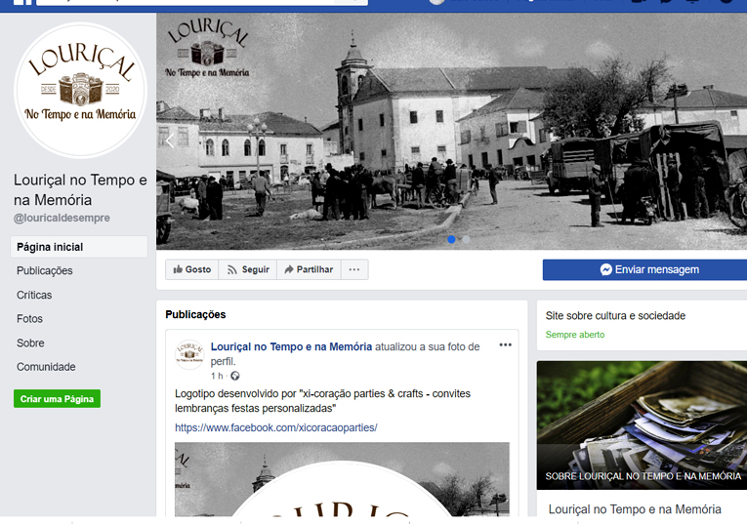Open Fotos in the sidebar
747x524 pixels.
[x=29, y=319]
